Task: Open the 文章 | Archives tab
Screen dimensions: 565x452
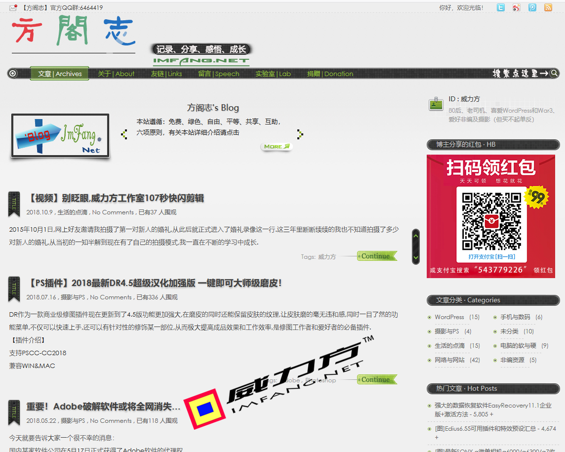Action: click(x=60, y=74)
